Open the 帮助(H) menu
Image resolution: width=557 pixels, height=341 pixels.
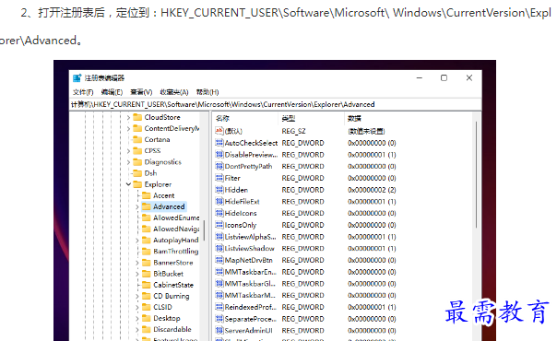(x=207, y=92)
